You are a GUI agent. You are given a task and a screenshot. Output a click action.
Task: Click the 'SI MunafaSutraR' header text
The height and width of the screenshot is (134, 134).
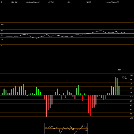tap(33, 2)
